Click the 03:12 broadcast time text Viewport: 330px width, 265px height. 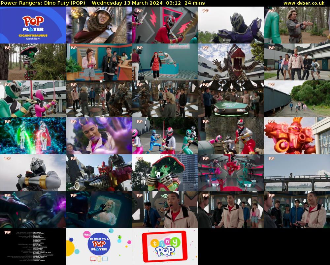173,3
